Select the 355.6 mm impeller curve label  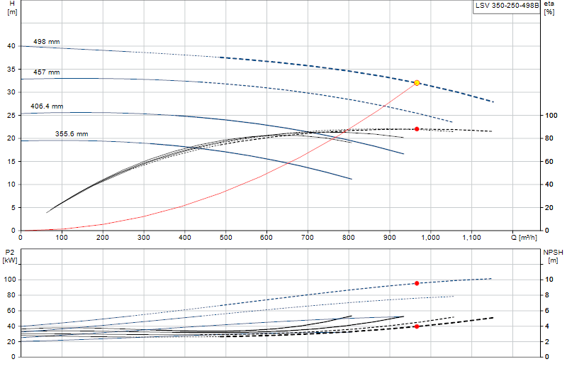(72, 134)
